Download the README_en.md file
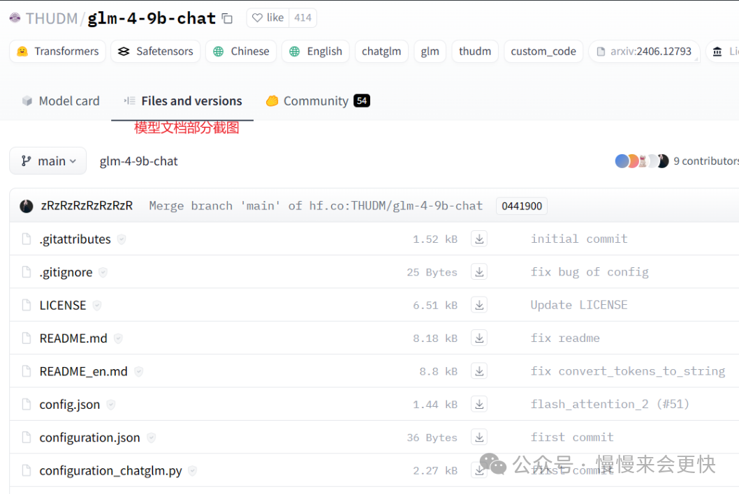The height and width of the screenshot is (494, 739). 479,370
